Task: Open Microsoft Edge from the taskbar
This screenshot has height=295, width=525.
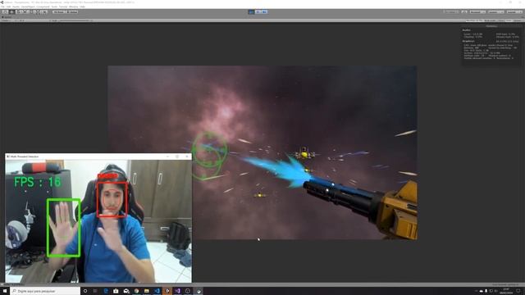Action: point(106,291)
